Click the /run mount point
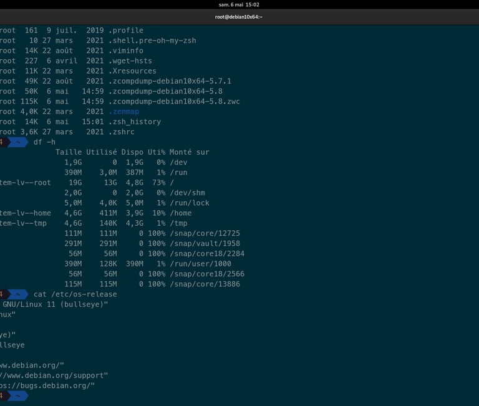479x406 pixels. point(178,172)
